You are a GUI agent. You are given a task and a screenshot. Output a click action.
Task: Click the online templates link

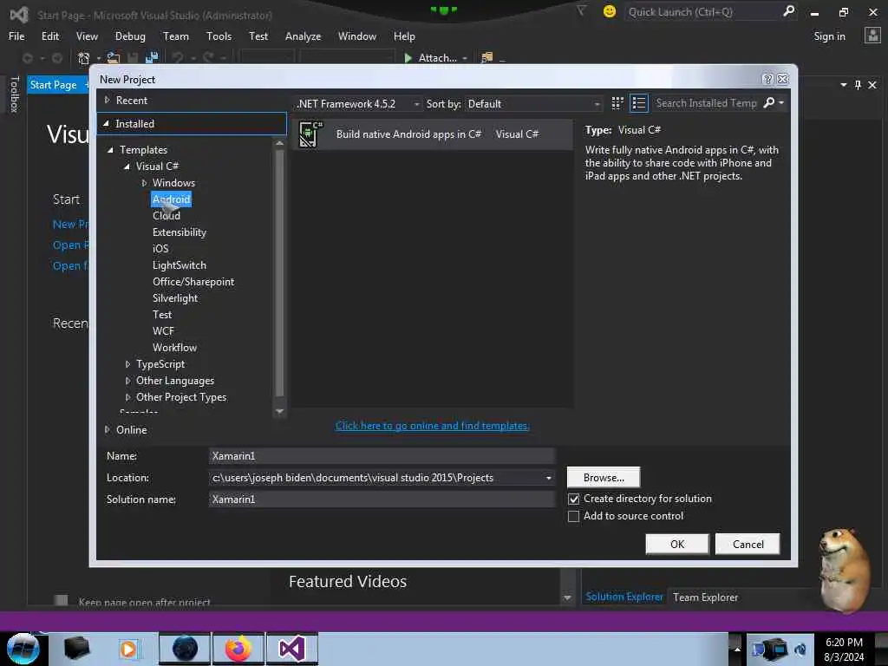point(433,426)
